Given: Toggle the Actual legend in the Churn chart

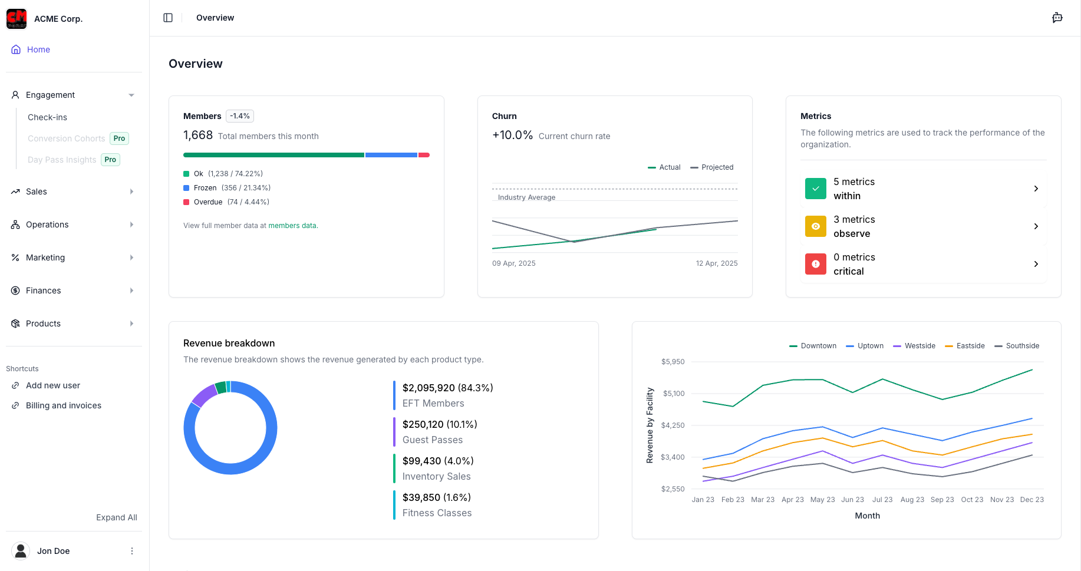Looking at the screenshot, I should (x=664, y=167).
